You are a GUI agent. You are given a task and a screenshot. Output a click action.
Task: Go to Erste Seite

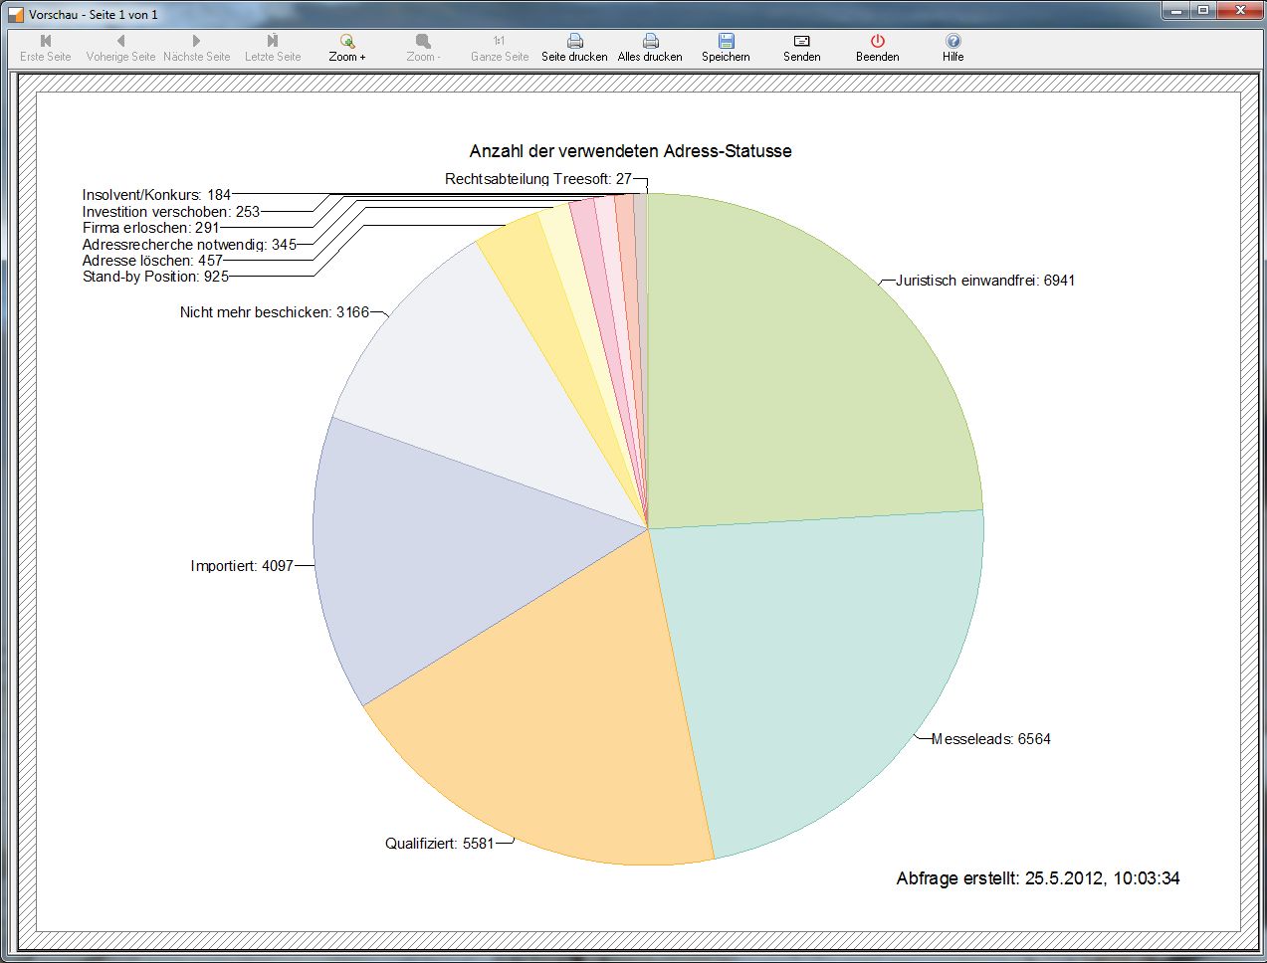click(x=46, y=42)
